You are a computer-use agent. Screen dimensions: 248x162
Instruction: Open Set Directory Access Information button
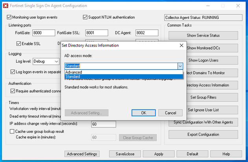tap(212, 85)
